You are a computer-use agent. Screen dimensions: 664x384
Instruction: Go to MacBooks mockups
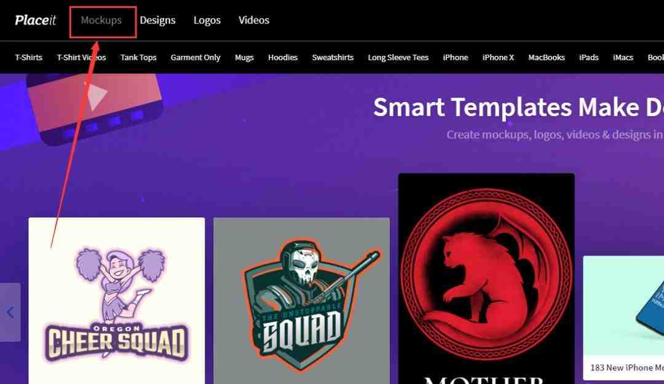[547, 57]
